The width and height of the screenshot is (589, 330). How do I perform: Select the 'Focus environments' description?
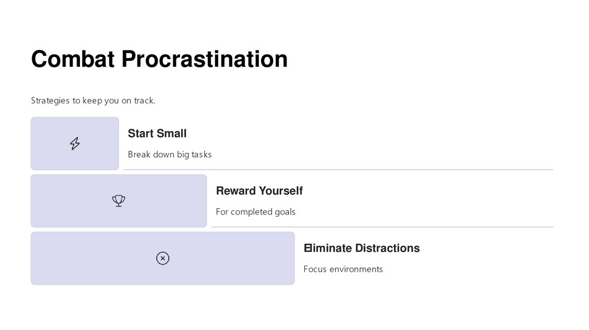pyautogui.click(x=343, y=269)
